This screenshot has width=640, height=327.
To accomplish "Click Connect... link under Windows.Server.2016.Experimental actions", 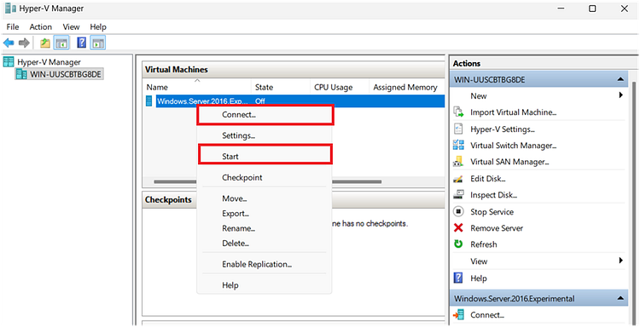I will 487,315.
